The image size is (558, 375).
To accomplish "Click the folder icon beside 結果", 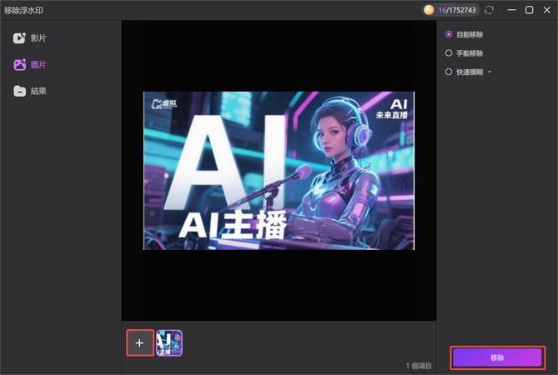I will click(19, 91).
